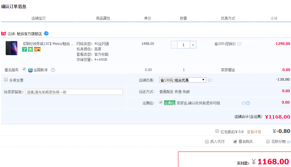Click comment bubble icon in 运费险 row

tap(244, 103)
